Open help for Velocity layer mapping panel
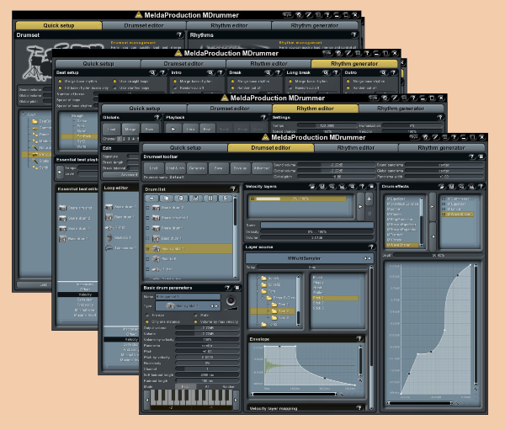This screenshot has width=505, height=430. pyautogui.click(x=359, y=408)
